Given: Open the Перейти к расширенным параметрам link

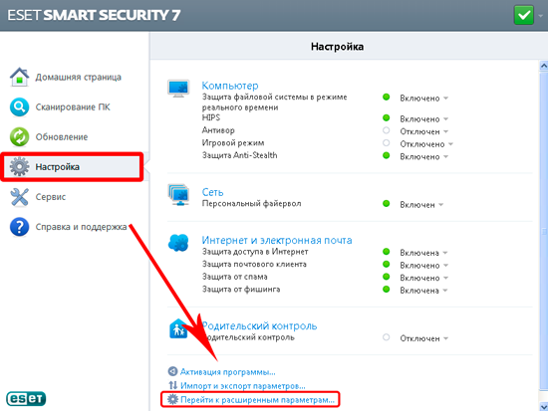Looking at the screenshot, I should click(258, 400).
